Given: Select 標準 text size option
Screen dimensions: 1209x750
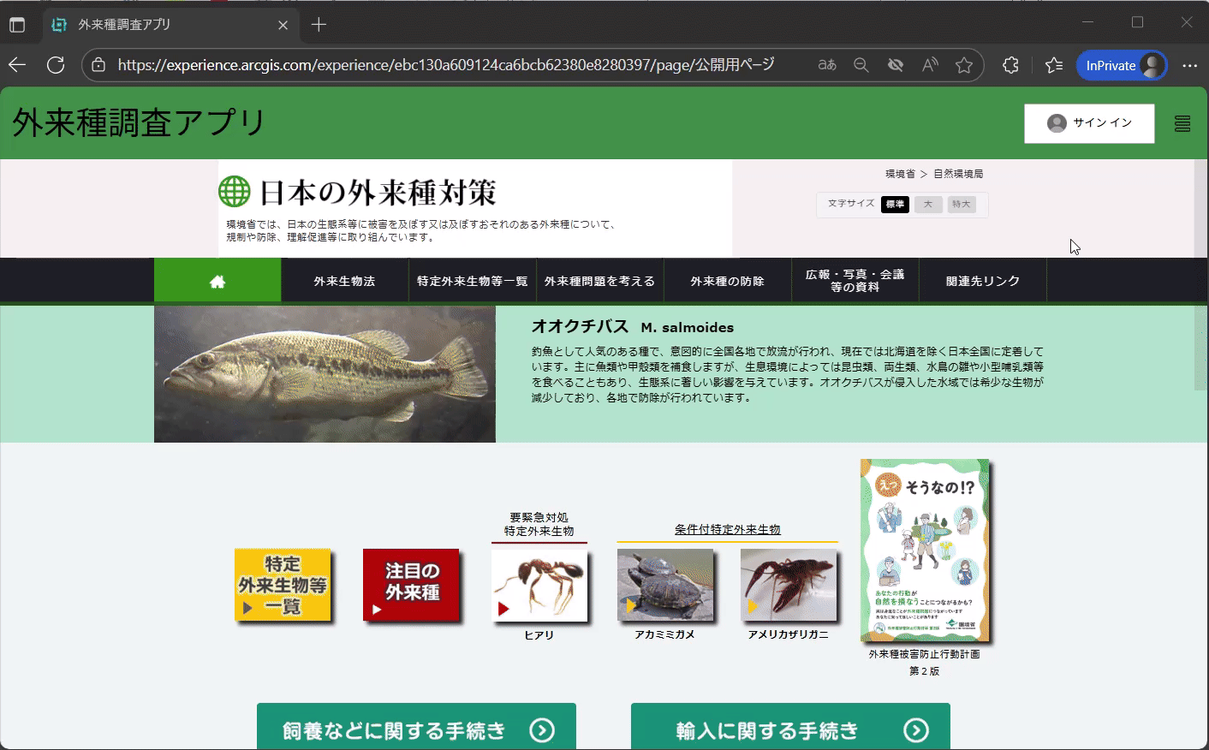Looking at the screenshot, I should (x=895, y=205).
